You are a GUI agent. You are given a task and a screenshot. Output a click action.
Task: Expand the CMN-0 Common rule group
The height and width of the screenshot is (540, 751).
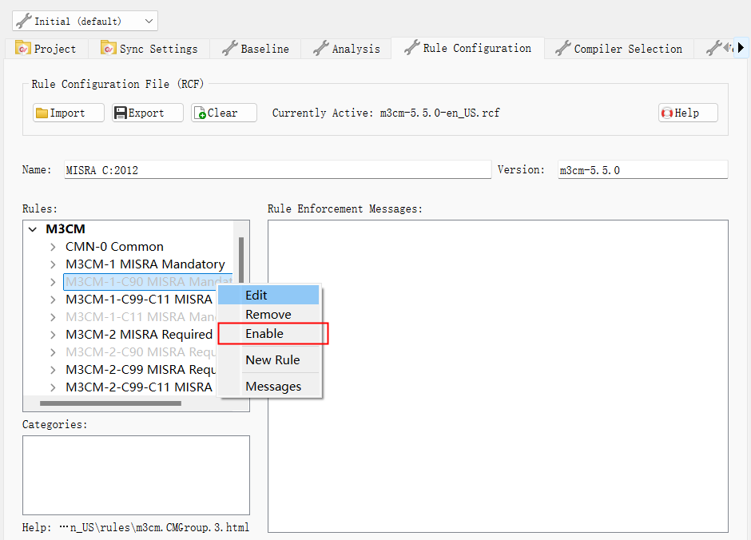53,247
